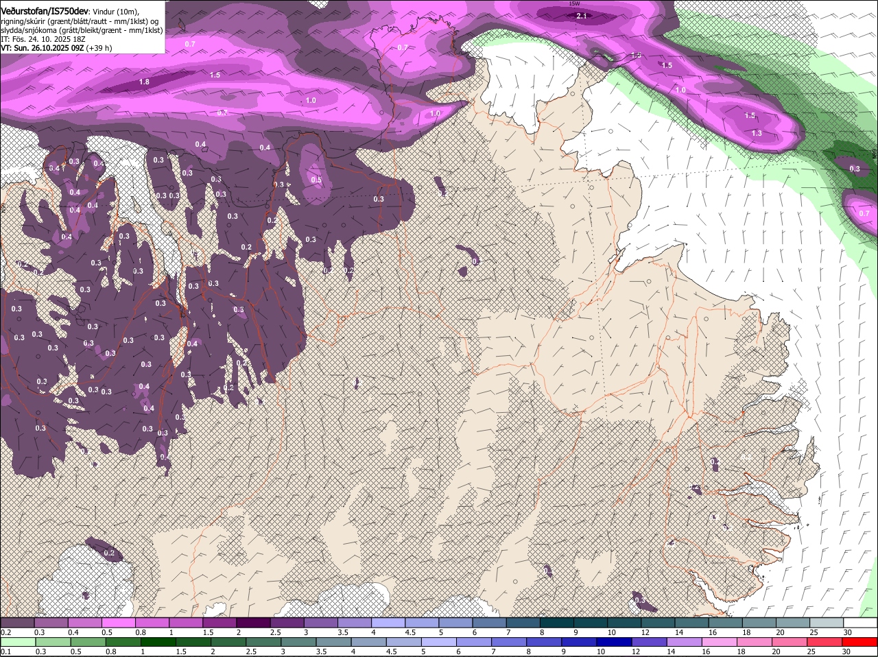Image resolution: width=878 pixels, height=657 pixels.
Task: Pick the grey-purple legend swatch between 0.2 and 0.3
Action: [19, 623]
